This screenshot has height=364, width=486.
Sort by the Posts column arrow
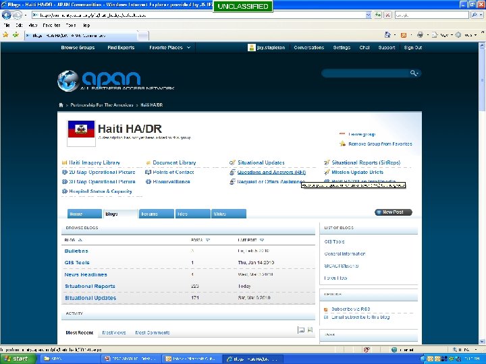click(x=208, y=240)
